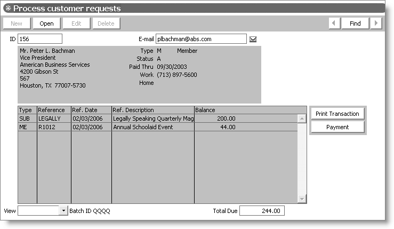Image resolution: width=394 pixels, height=229 pixels.
Task: Click the name Mr. Peter L. Bachman
Action: click(47, 51)
